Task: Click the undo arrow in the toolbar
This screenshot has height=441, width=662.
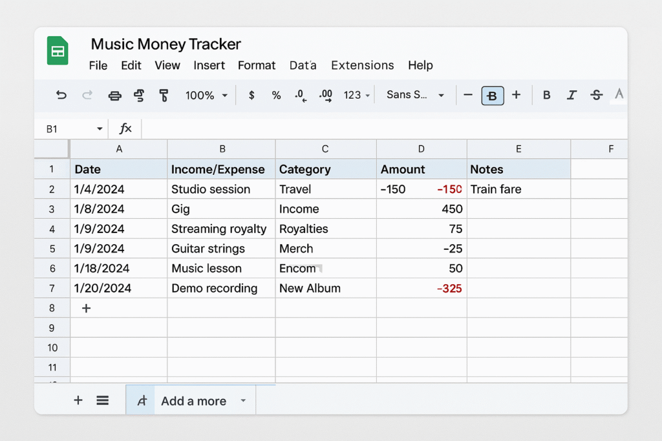Action: [x=61, y=96]
